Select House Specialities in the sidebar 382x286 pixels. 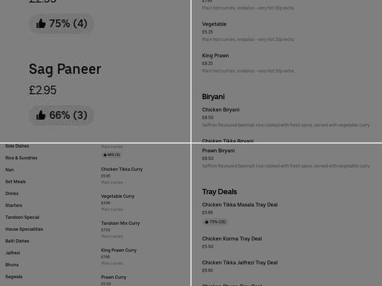(24, 229)
